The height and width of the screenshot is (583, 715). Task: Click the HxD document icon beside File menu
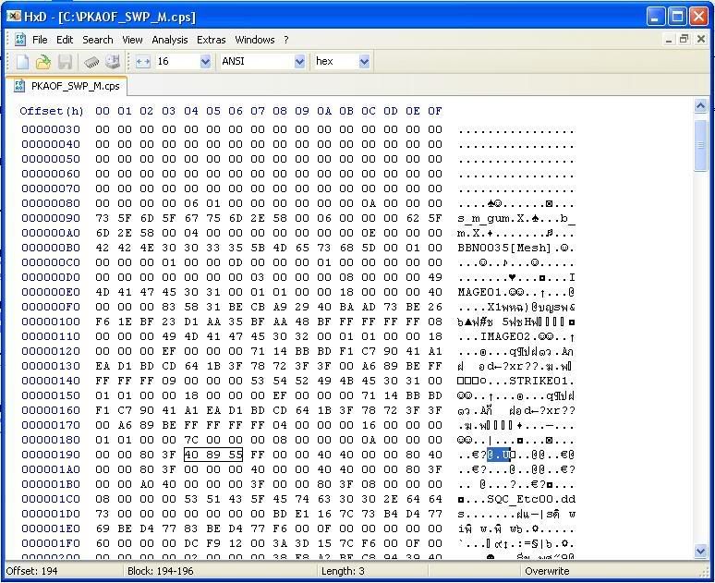19,40
